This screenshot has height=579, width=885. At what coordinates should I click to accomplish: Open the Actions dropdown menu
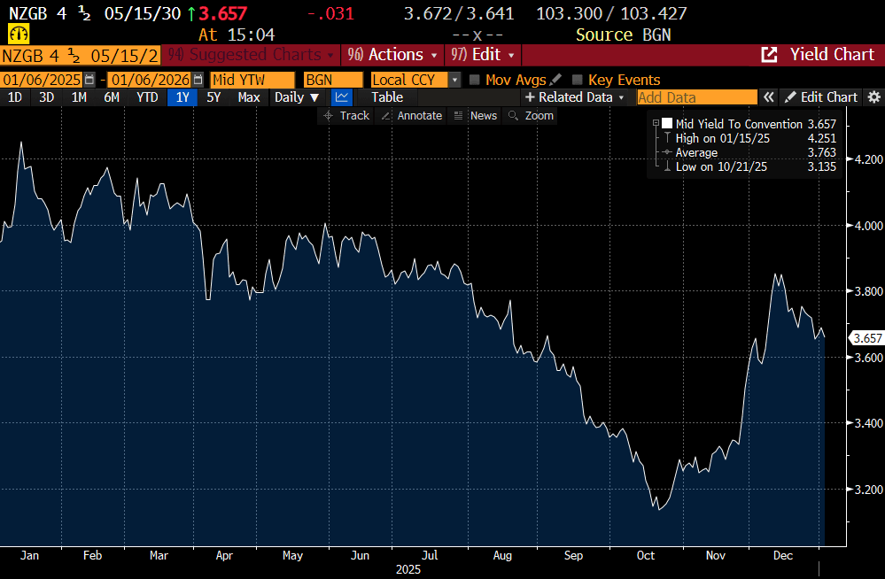(392, 55)
